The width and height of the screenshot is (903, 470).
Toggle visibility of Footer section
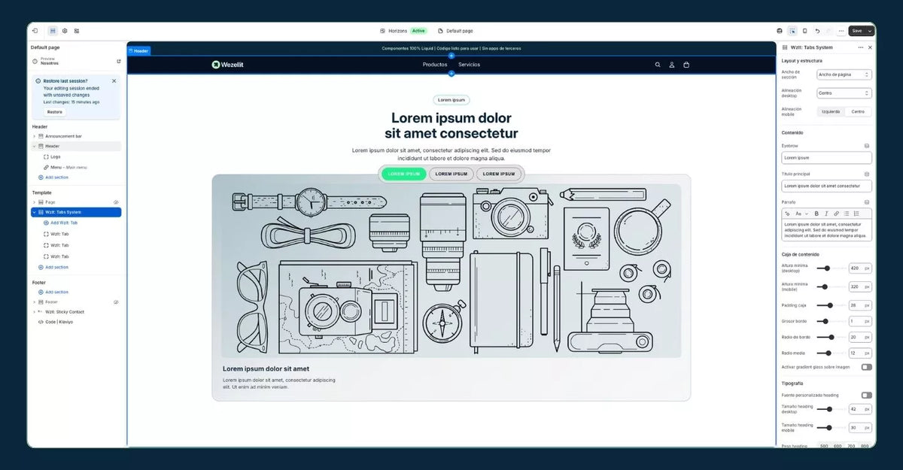click(x=116, y=302)
